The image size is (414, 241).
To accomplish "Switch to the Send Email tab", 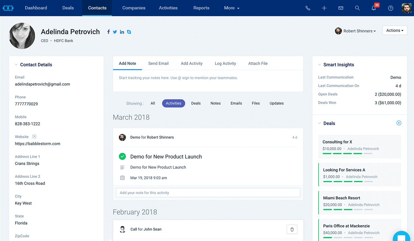I will [158, 63].
